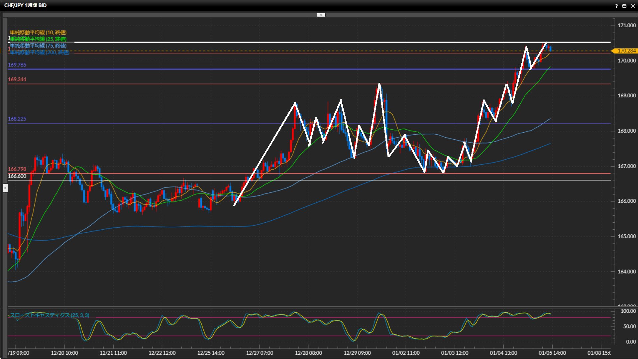
Task: Click the 12/27 07:00 time axis label
Action: 260,353
